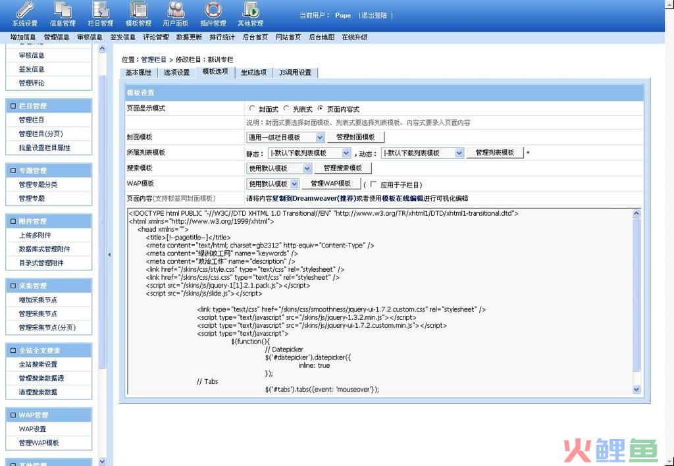674x466 pixels.
Task: Open 数据库式管理附件 in sidebar
Action: click(x=44, y=249)
